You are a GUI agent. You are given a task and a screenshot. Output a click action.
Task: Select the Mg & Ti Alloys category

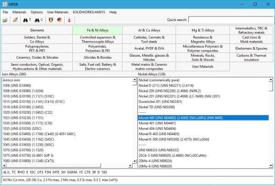pyautogui.click(x=203, y=30)
